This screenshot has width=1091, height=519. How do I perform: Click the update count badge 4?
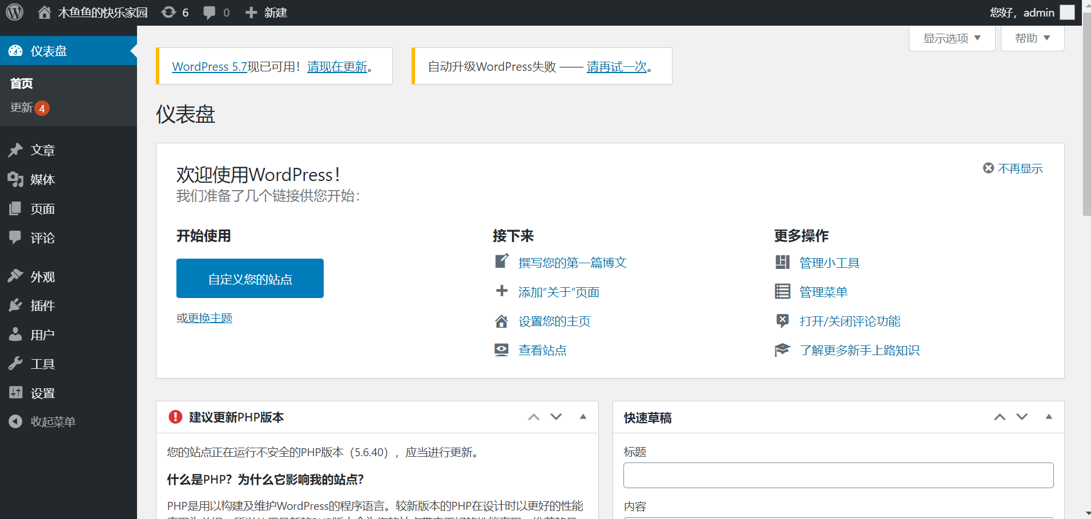click(42, 108)
